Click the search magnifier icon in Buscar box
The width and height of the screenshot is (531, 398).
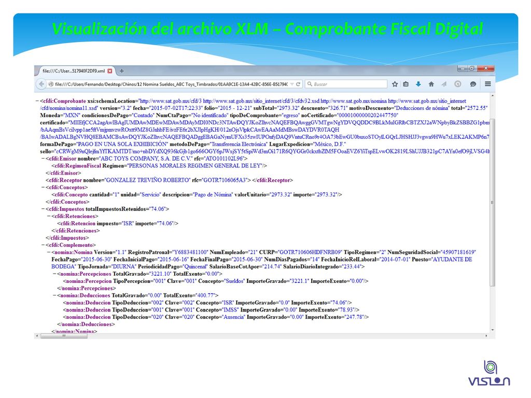click(310, 84)
